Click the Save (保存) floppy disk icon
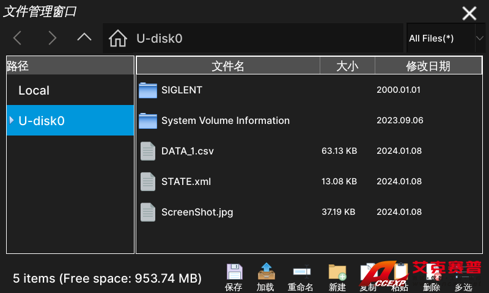The image size is (489, 293). coord(233,273)
